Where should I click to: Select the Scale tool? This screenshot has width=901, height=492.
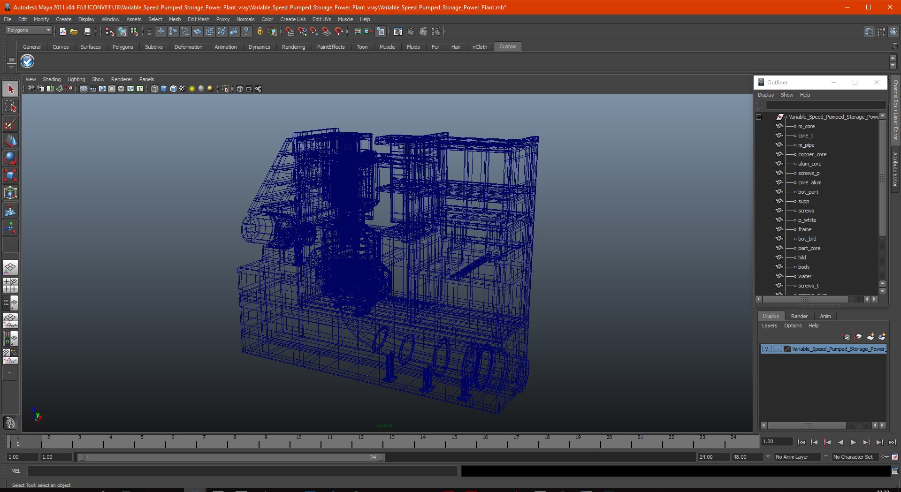(10, 176)
